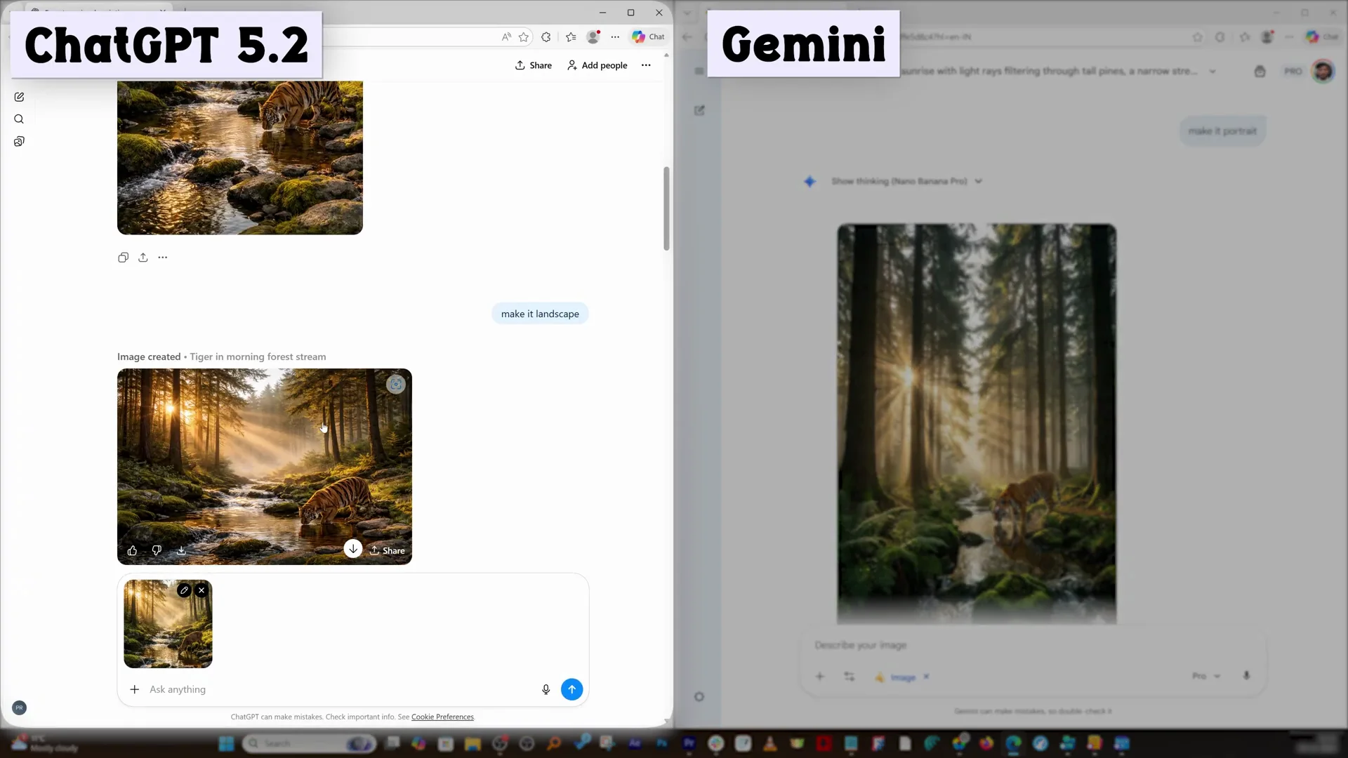
Task: Send the prompt with the up-arrow button
Action: pos(572,689)
